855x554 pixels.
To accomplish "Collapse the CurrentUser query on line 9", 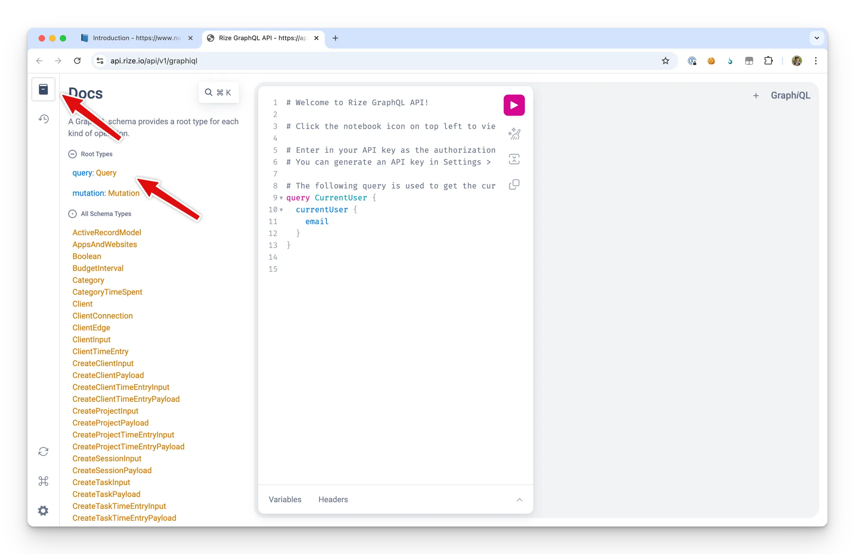I will pos(281,198).
